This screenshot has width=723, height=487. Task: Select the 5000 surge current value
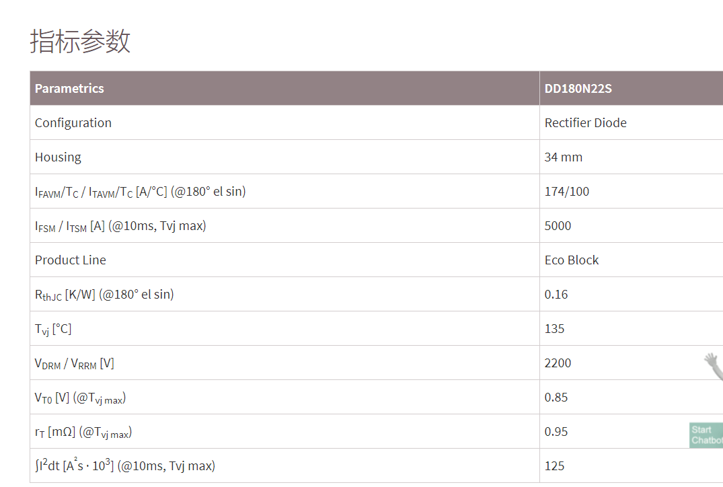coord(558,225)
